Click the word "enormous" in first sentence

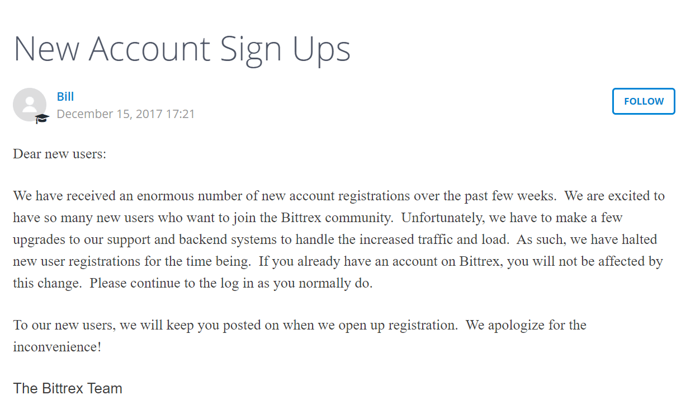point(162,196)
